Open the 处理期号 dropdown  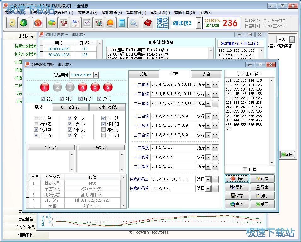(96, 75)
